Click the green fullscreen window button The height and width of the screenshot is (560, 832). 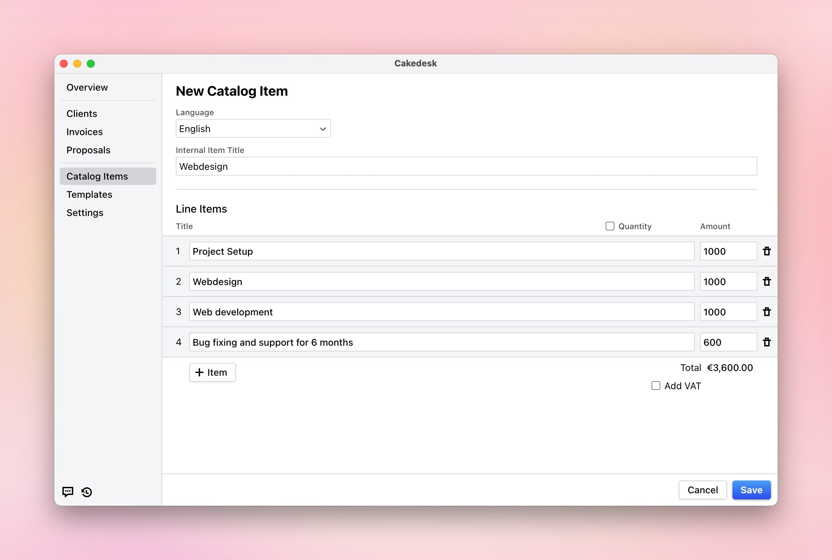pos(91,64)
